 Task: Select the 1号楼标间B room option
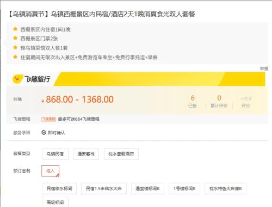pyautogui.click(x=184, y=189)
